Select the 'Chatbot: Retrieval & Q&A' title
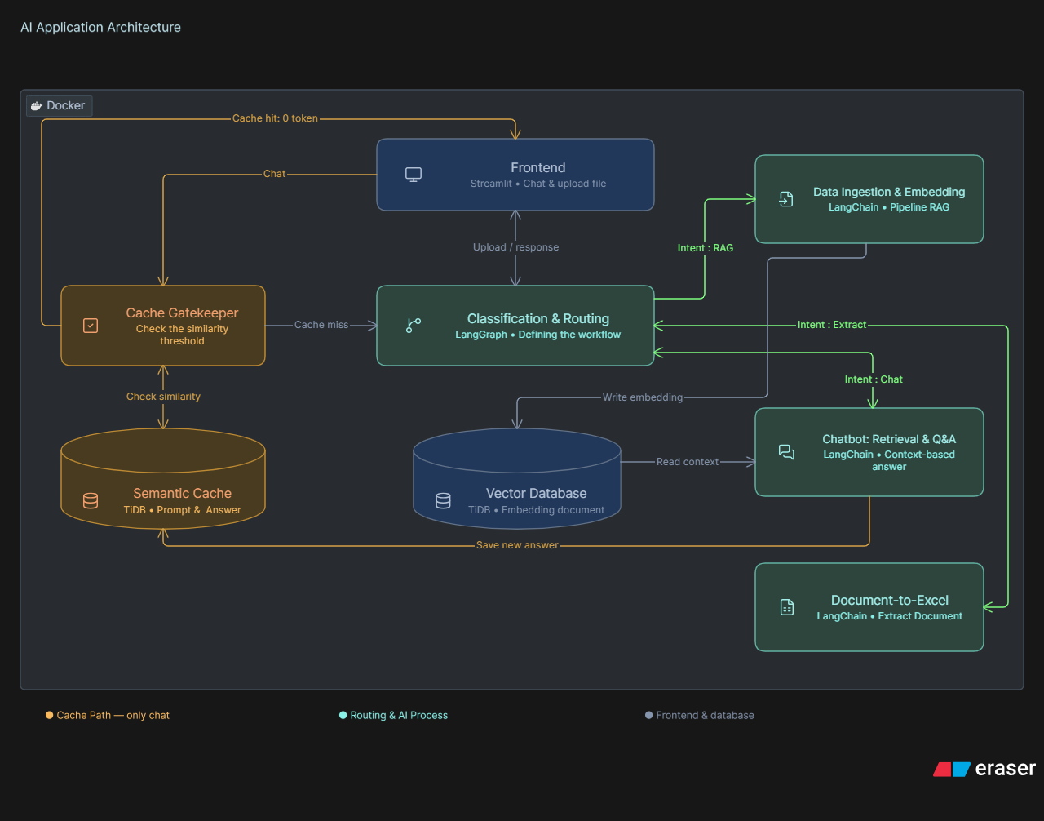Image resolution: width=1044 pixels, height=821 pixels. coord(889,439)
